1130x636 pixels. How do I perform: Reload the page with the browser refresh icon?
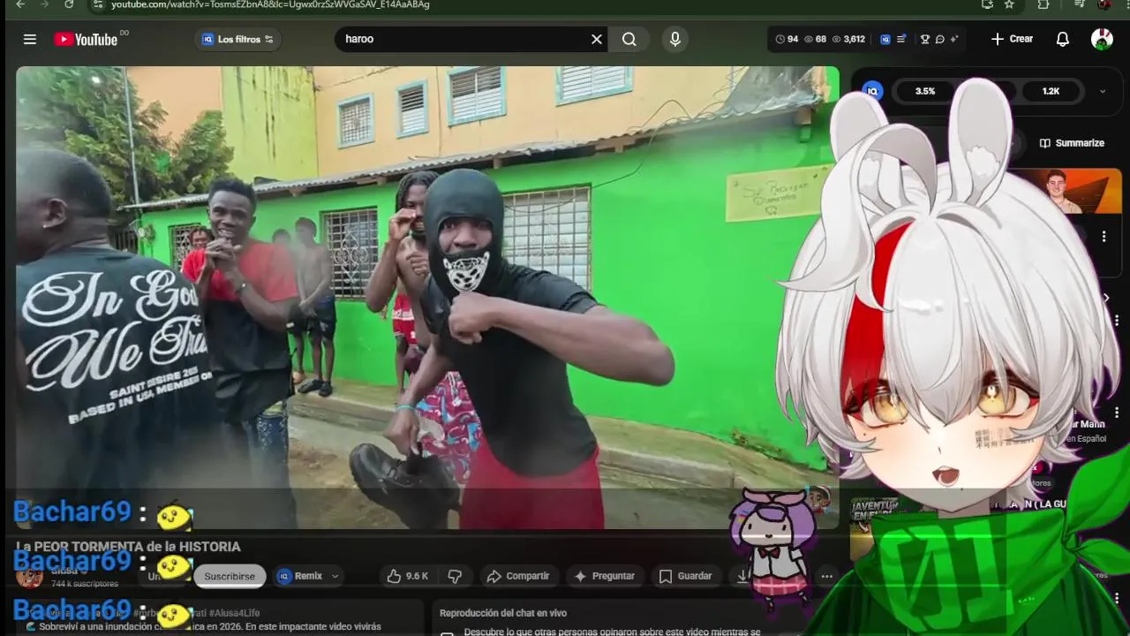click(x=69, y=4)
